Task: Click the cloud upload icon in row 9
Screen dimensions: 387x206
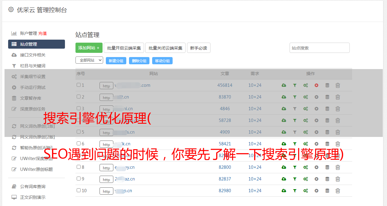Action: (284, 179)
